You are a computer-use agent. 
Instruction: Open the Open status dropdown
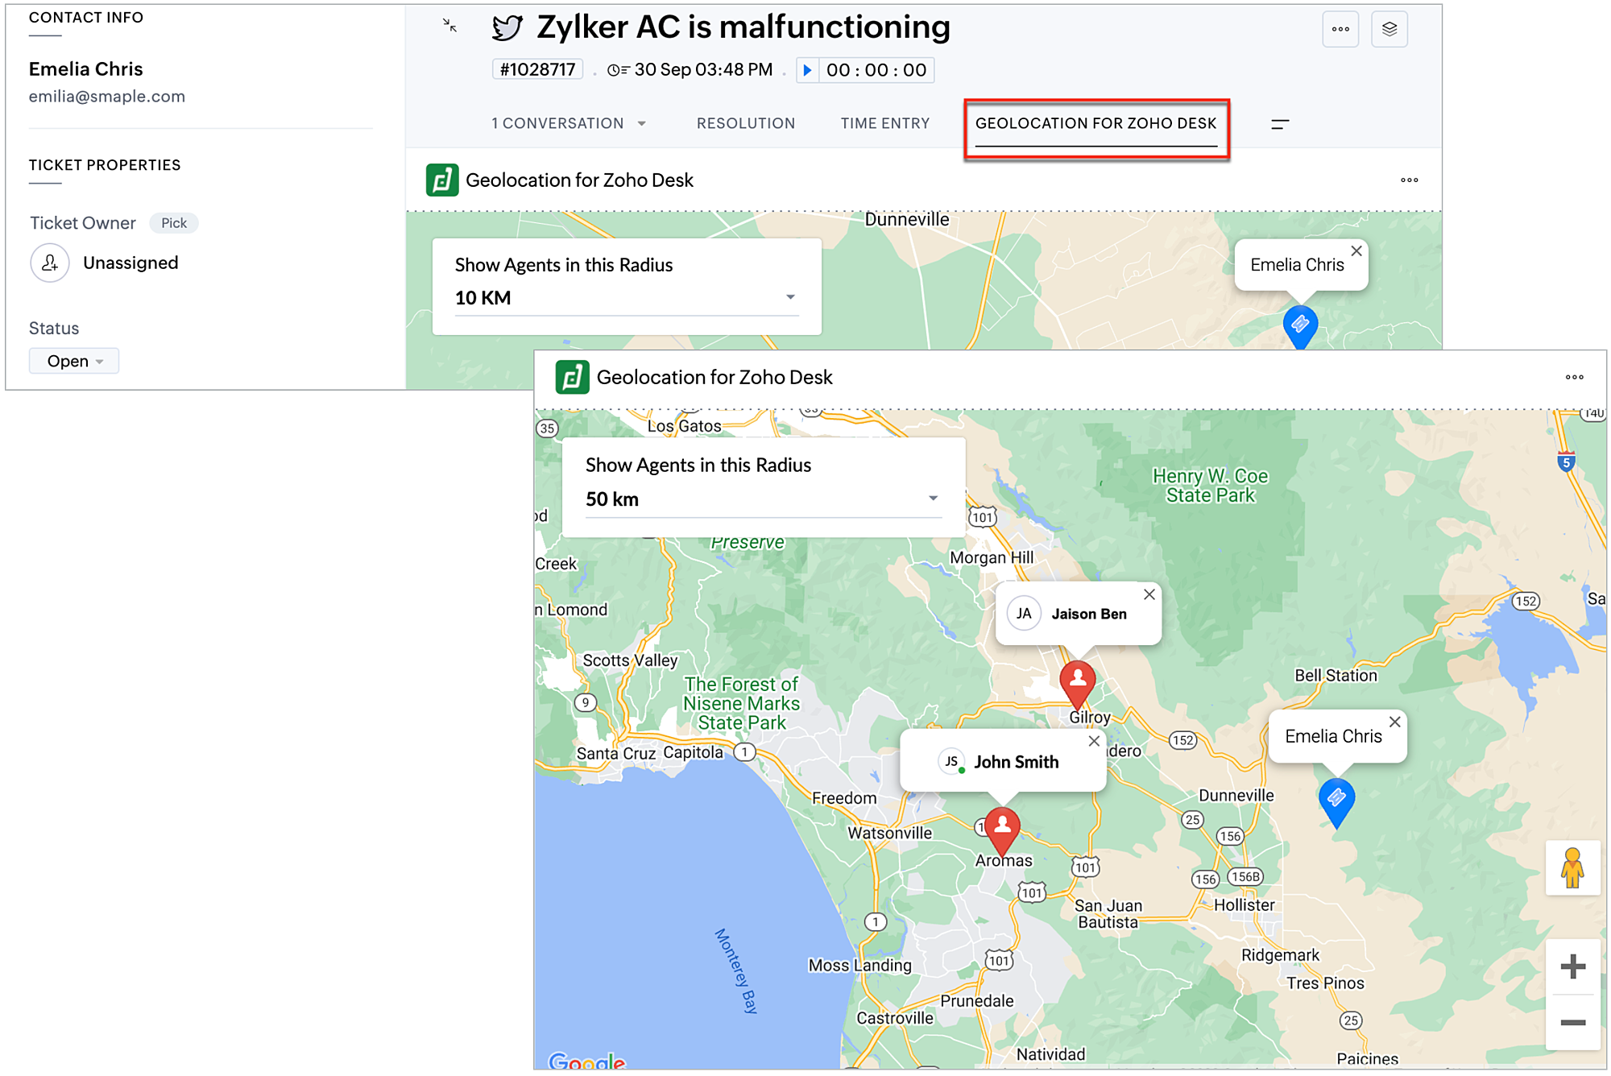(74, 361)
